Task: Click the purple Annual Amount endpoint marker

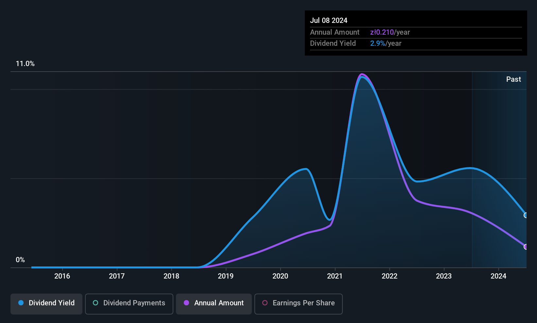Action: click(x=526, y=247)
